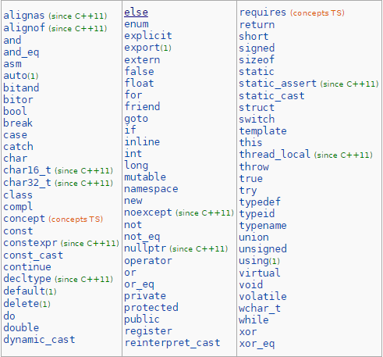The width and height of the screenshot is (383, 357).
Task: Click the concept keyword link
Action: click(x=24, y=219)
